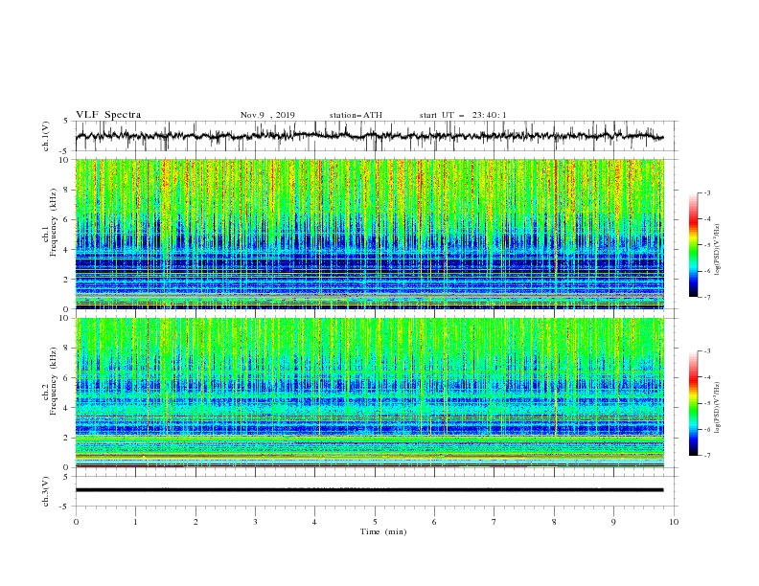Click time axis tick label "3"

(255, 522)
